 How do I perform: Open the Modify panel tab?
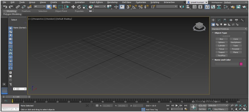219,20
